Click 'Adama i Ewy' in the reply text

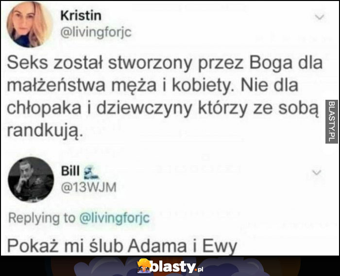click(x=183, y=246)
